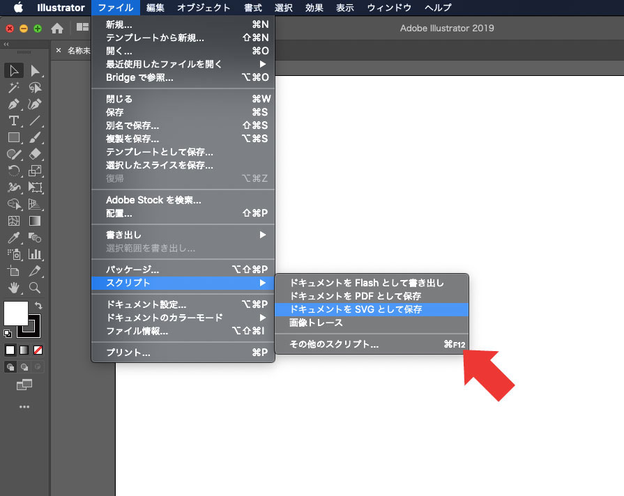Select the Paintbrush tool
Viewport: 624px width, 496px height.
[x=35, y=138]
